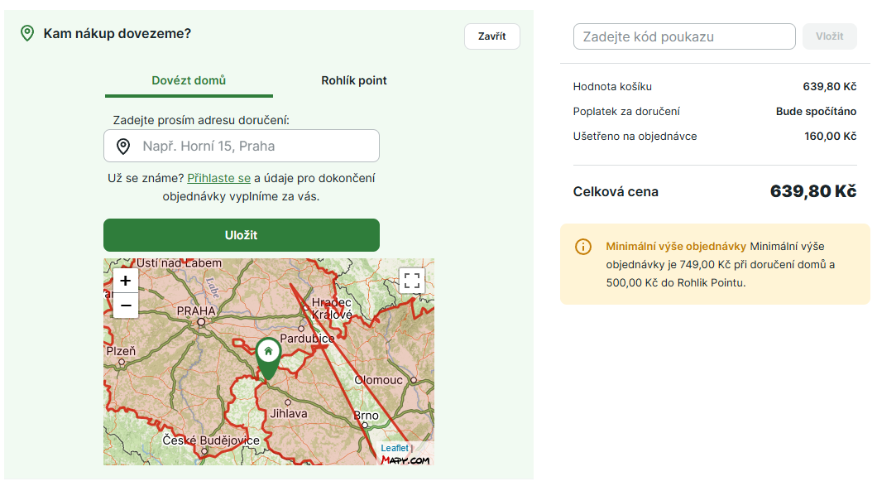The height and width of the screenshot is (486, 877).
Task: Switch to the Dovézt domů tab
Action: click(x=189, y=80)
